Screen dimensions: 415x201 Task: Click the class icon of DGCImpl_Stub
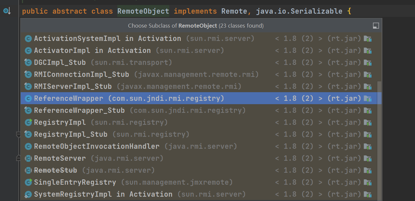click(28, 63)
